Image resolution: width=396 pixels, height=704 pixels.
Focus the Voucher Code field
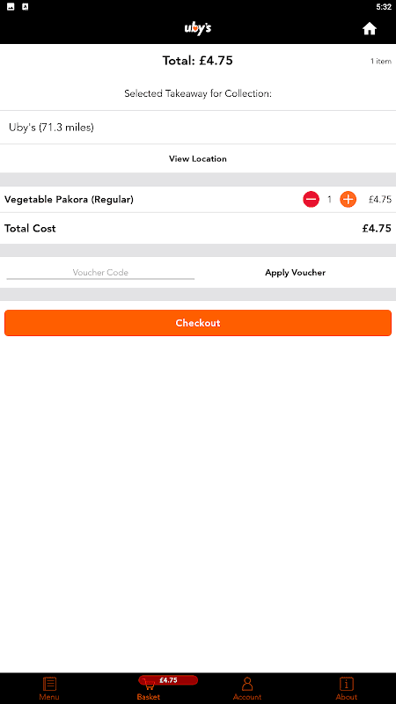pos(100,273)
